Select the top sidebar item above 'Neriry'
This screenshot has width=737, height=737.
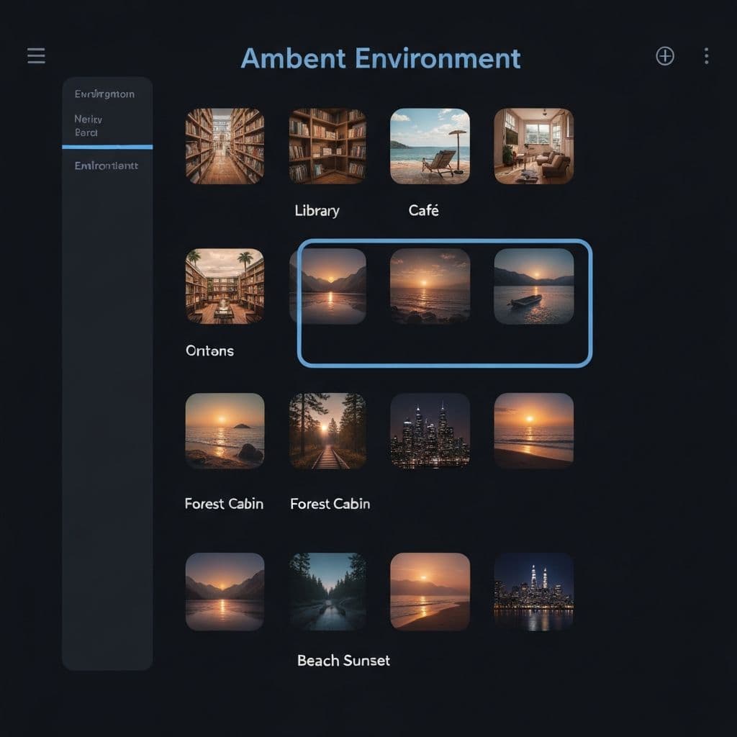[104, 94]
